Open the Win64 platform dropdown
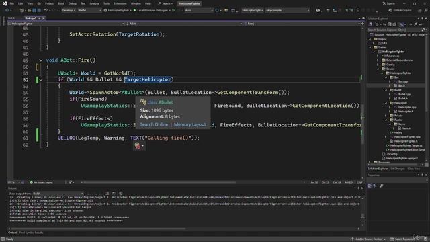This screenshot has width=430, height=242. 89,10
